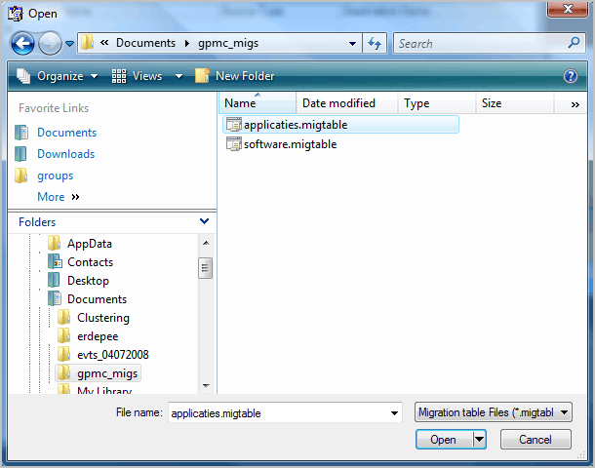Collapse the Folders pane with the chevron
The height and width of the screenshot is (468, 595).
pos(204,221)
